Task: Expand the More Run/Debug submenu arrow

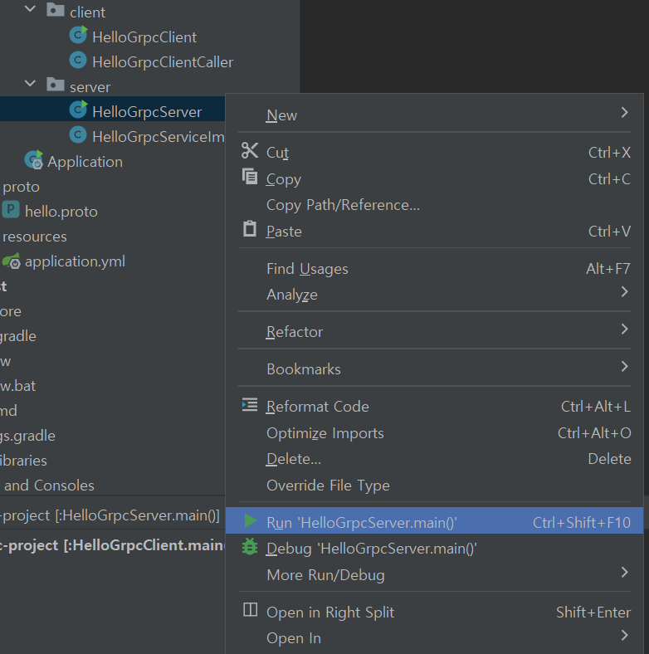Action: pos(624,573)
